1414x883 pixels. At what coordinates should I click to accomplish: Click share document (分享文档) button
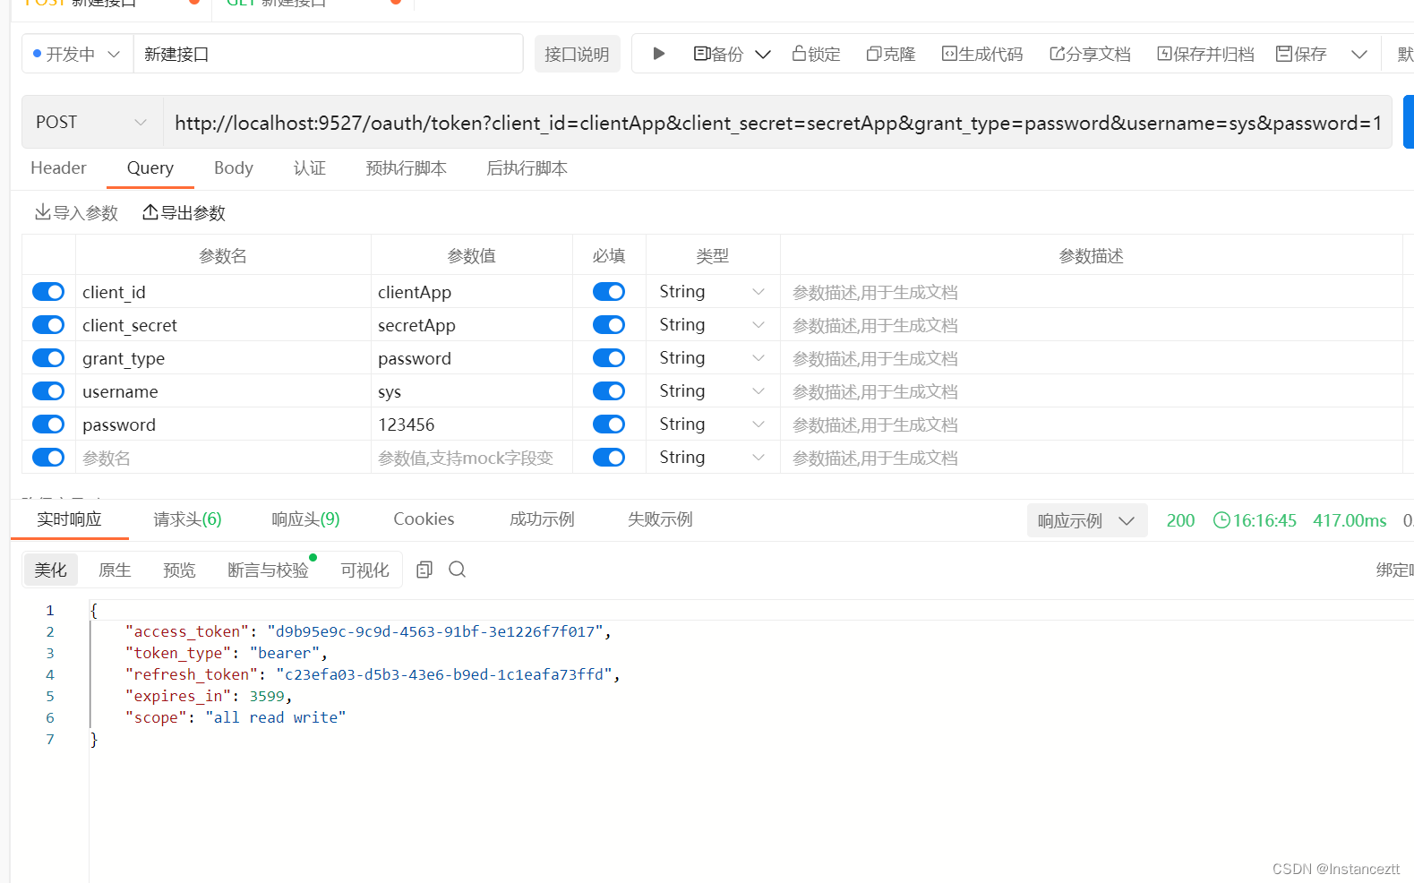(1090, 54)
